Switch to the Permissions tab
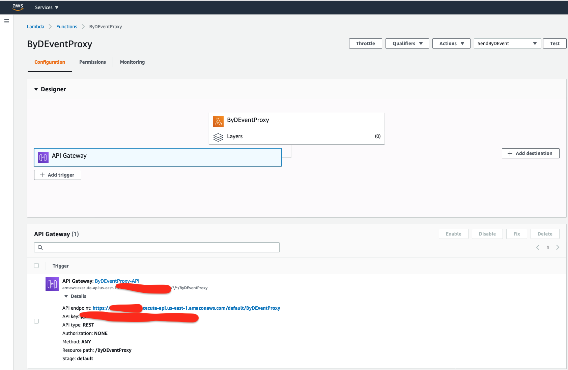 coord(92,62)
